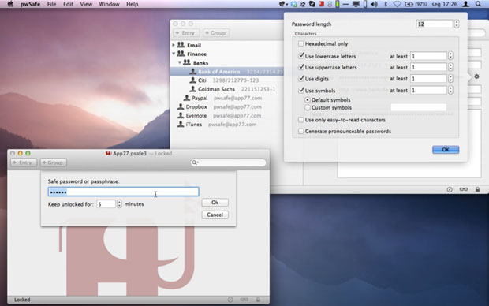The width and height of the screenshot is (489, 306).
Task: Click OK in the password options popover
Action: [x=446, y=150]
